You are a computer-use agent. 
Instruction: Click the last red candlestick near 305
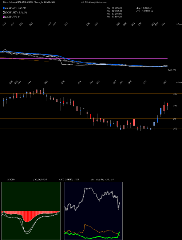[x=167, y=104]
